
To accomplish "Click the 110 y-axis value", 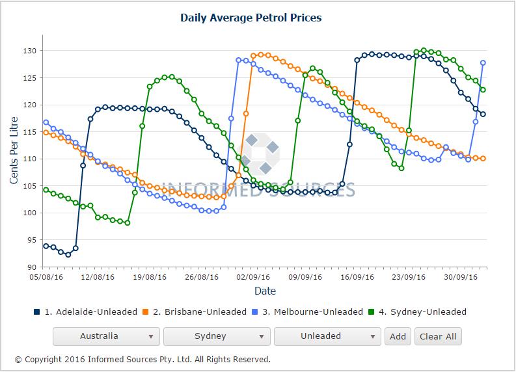I will [30, 159].
